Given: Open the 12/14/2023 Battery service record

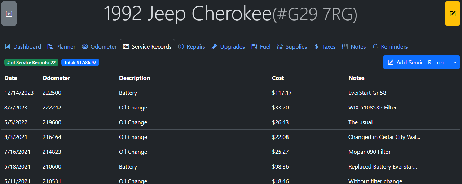Looking at the screenshot, I should pos(128,93).
